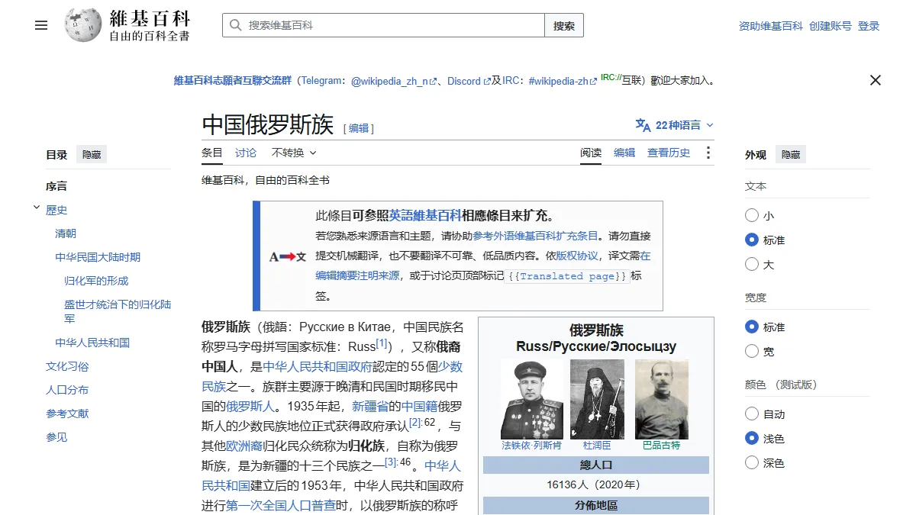Screen dimensions: 916x515
Task: Switch to the 讨论 talk tab
Action: [x=246, y=153]
